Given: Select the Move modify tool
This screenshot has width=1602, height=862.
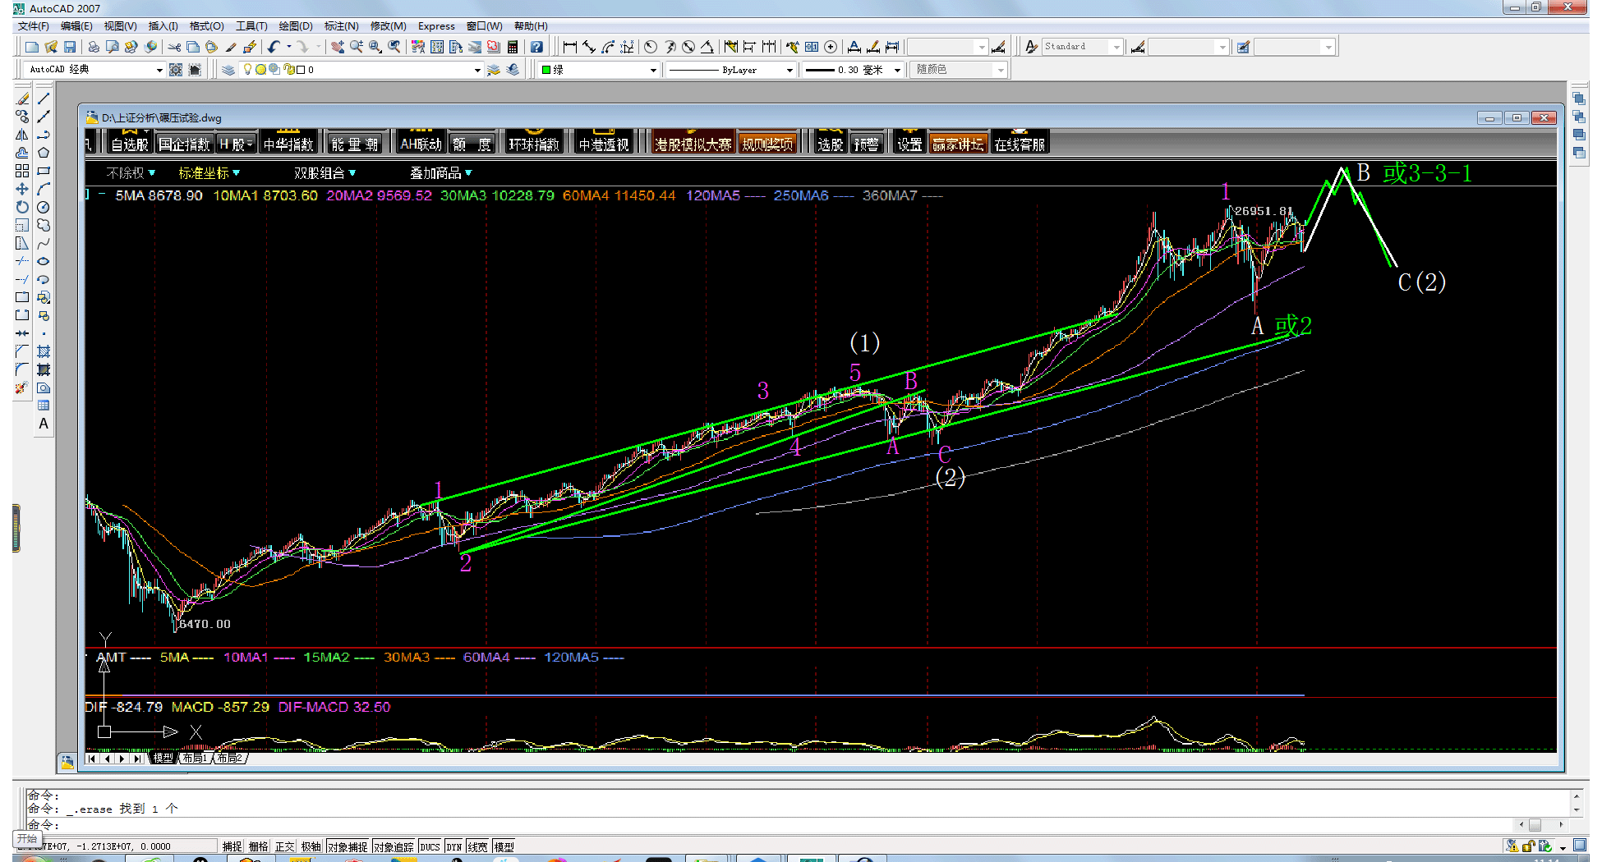Looking at the screenshot, I should pyautogui.click(x=22, y=189).
